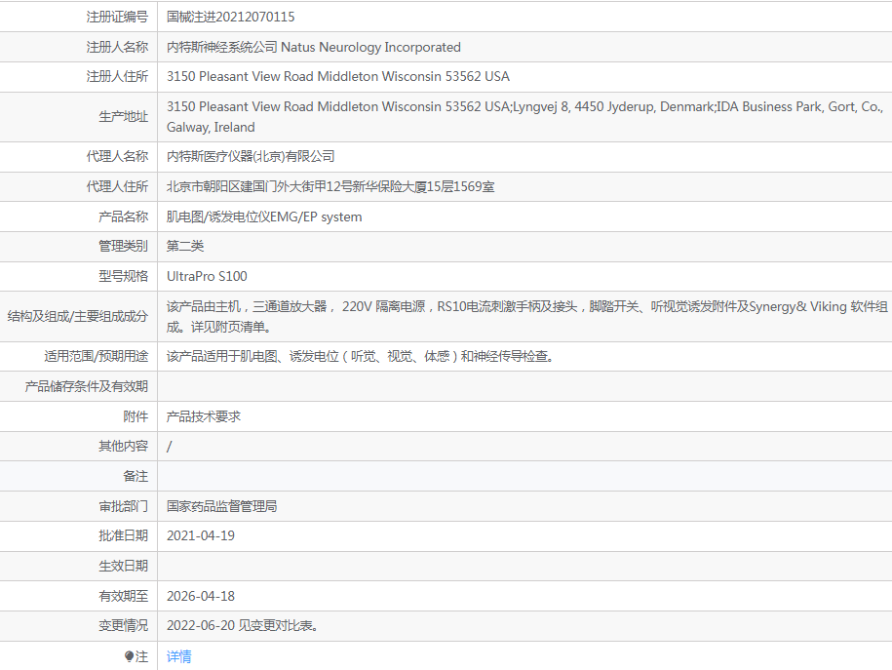The width and height of the screenshot is (892, 670).
Task: Click the 注册人住所 row label
Action: coord(117,76)
